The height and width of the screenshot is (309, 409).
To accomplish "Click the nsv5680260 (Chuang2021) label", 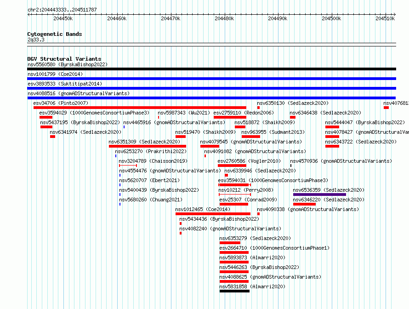I will tap(151, 200).
